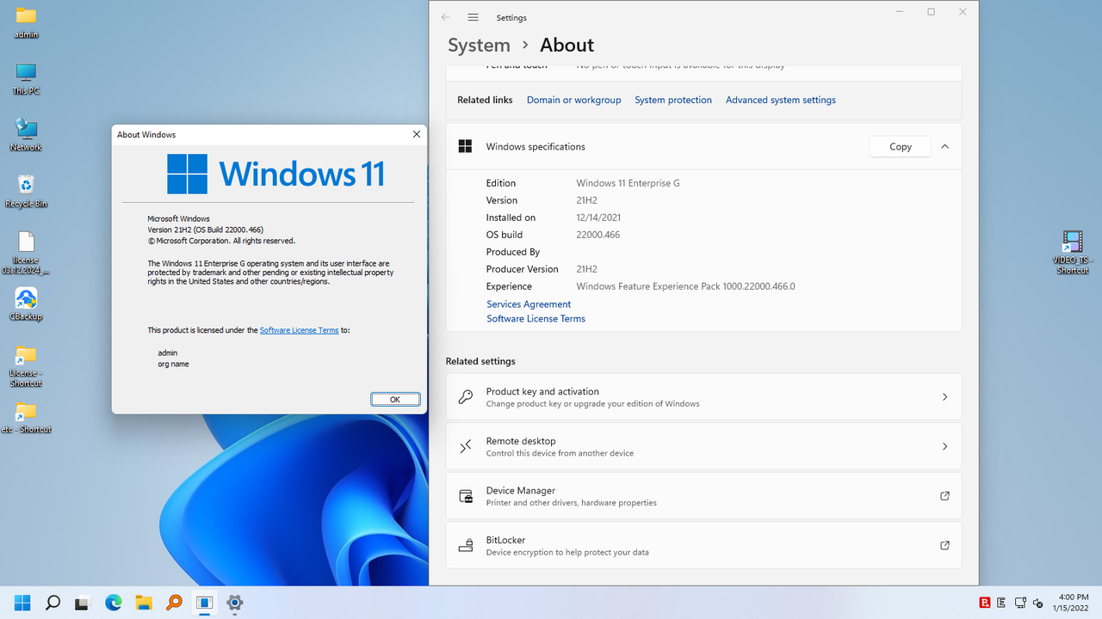The image size is (1102, 619).
Task: Select the Network desktop icon
Action: coord(27,136)
